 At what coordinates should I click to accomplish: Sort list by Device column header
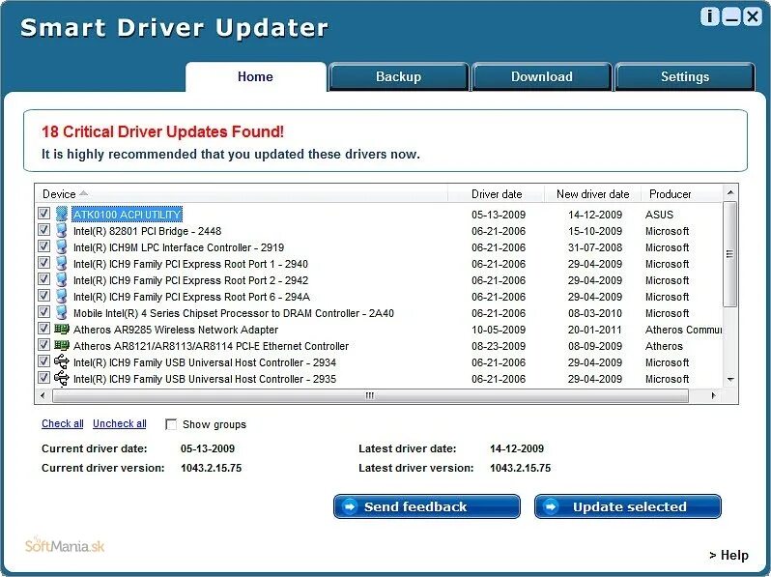(242, 194)
